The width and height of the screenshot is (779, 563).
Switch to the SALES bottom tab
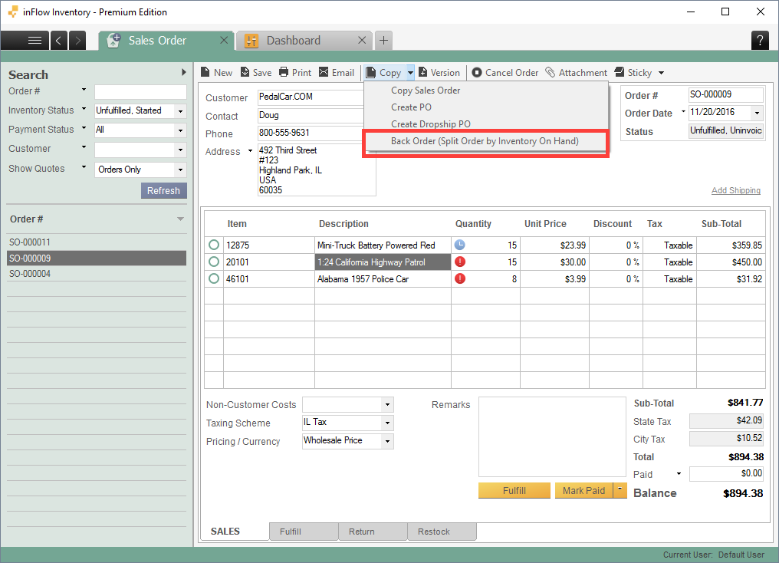(225, 532)
